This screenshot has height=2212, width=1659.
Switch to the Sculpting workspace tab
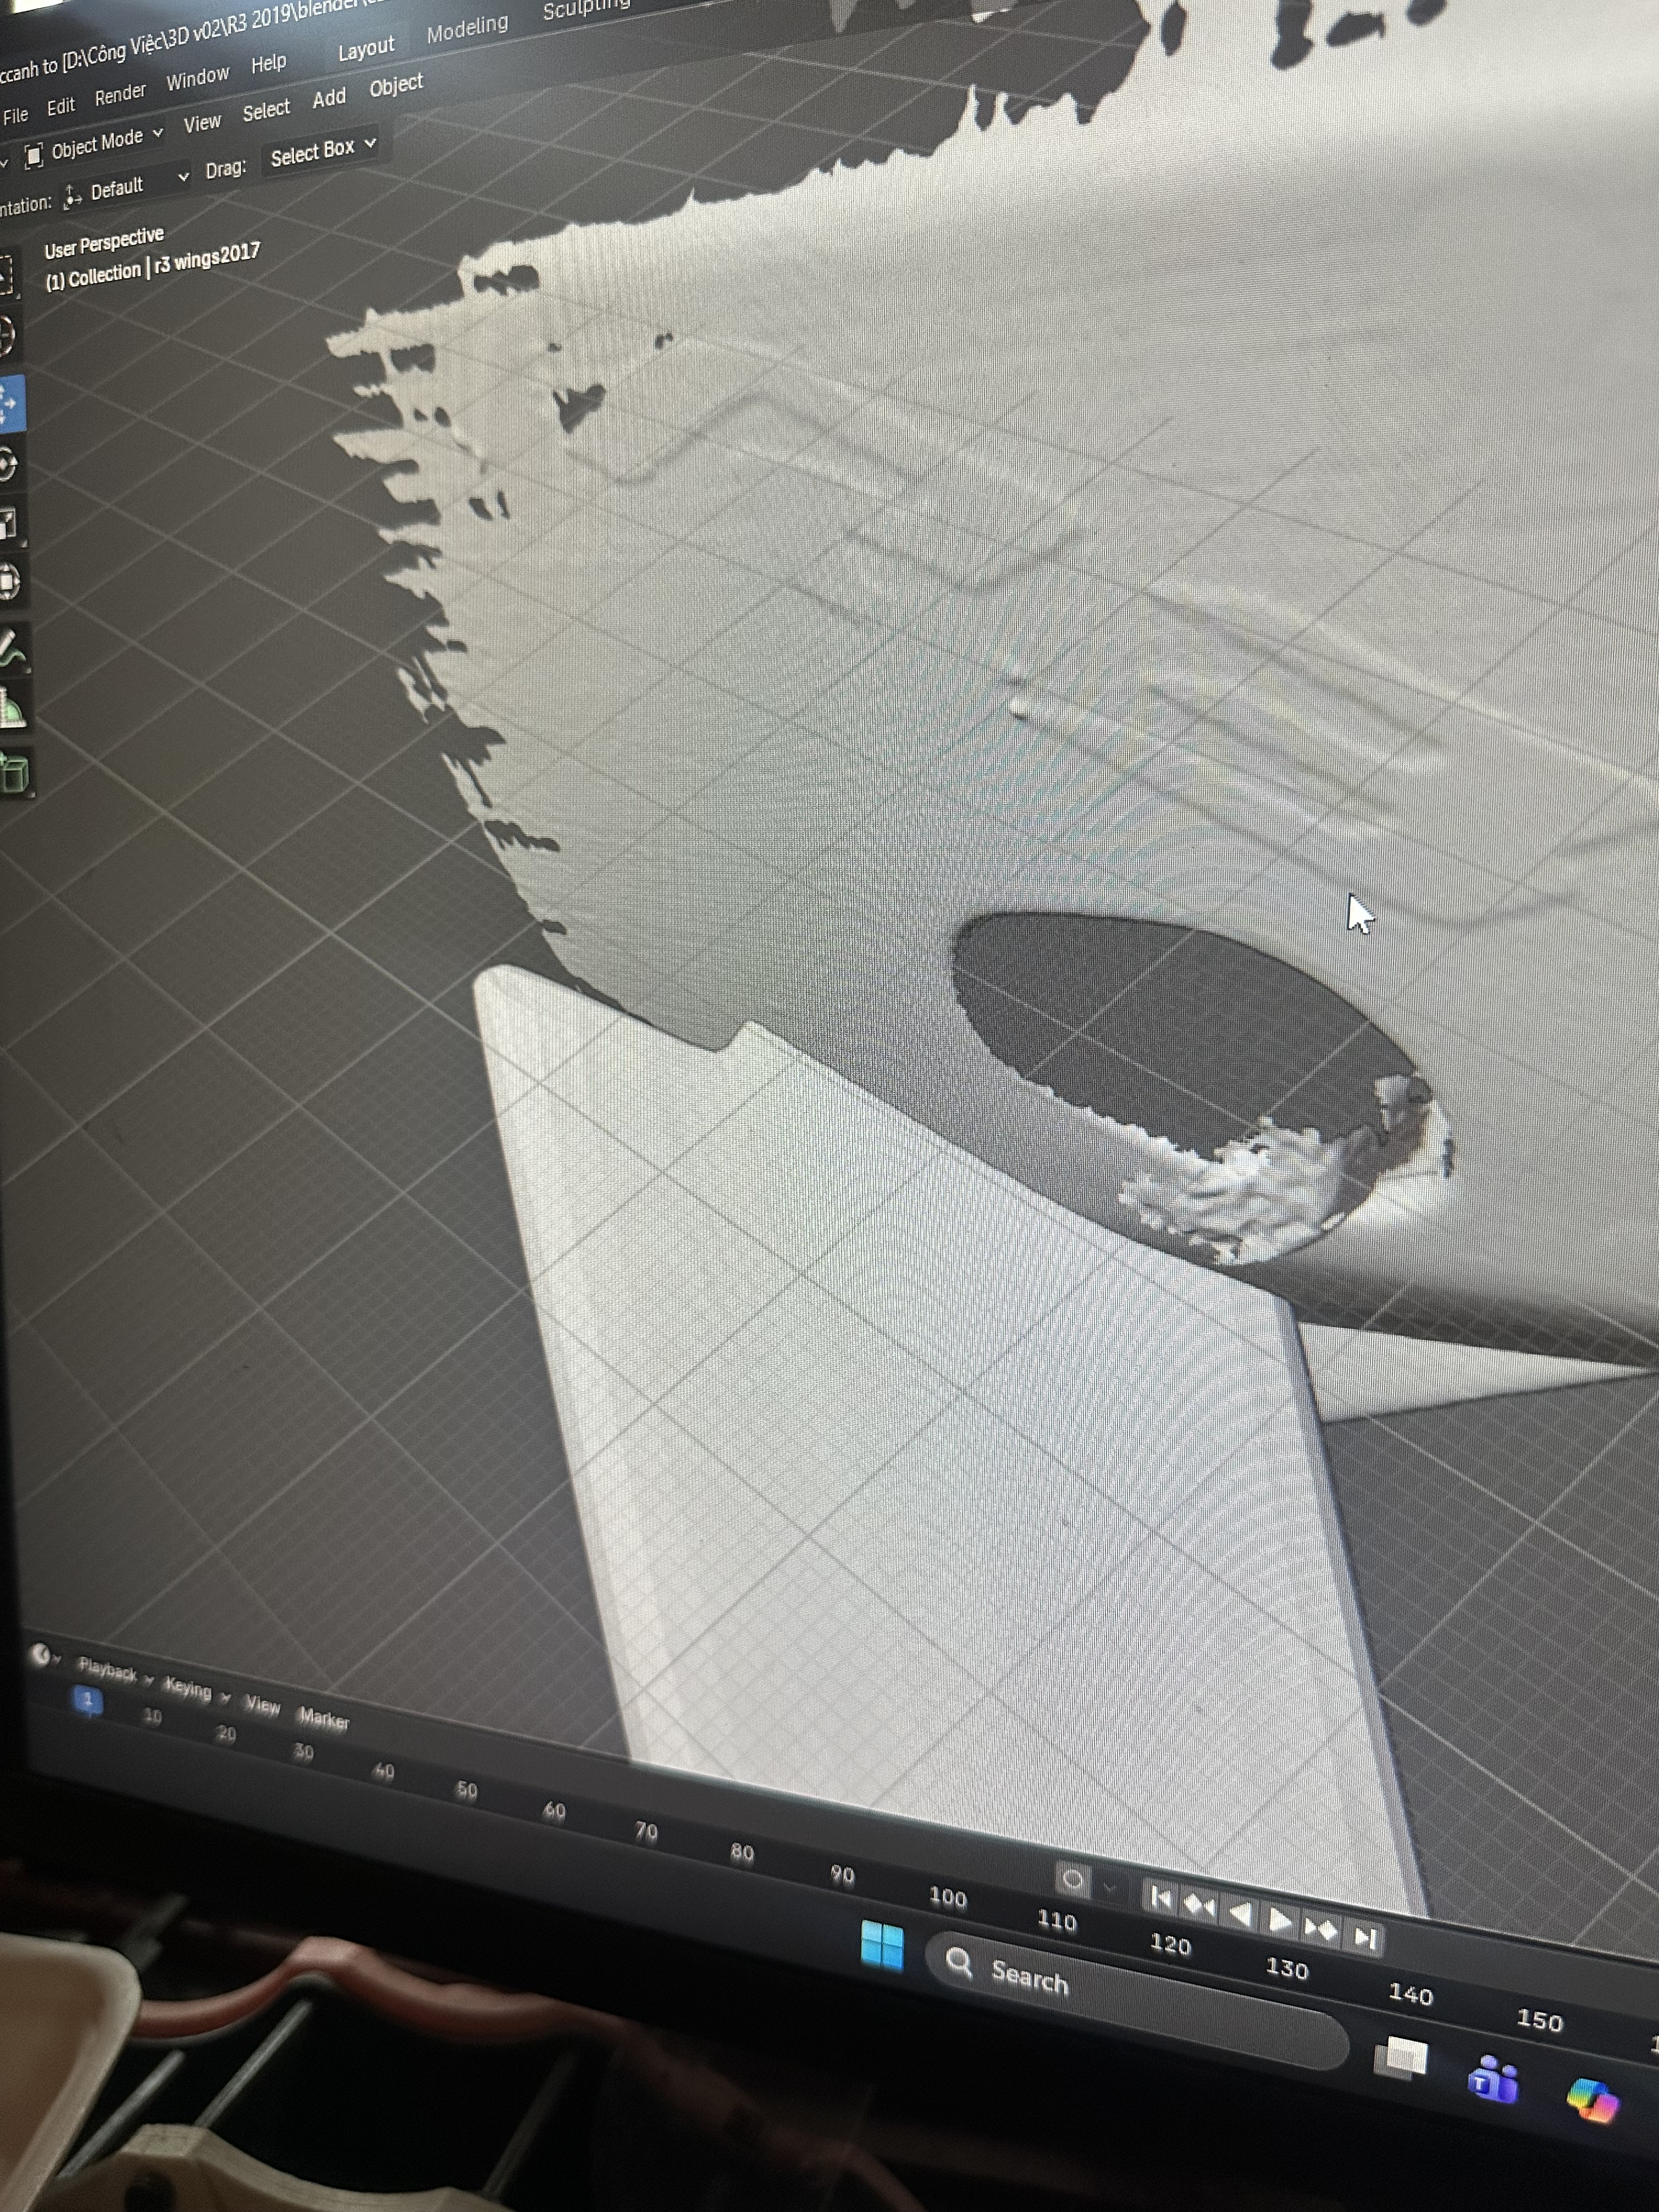coord(586,7)
